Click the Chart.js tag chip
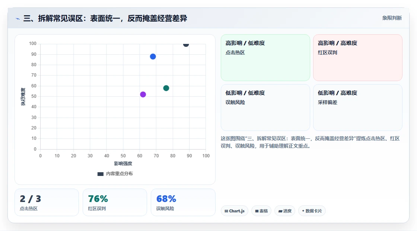417x231 pixels. point(235,211)
